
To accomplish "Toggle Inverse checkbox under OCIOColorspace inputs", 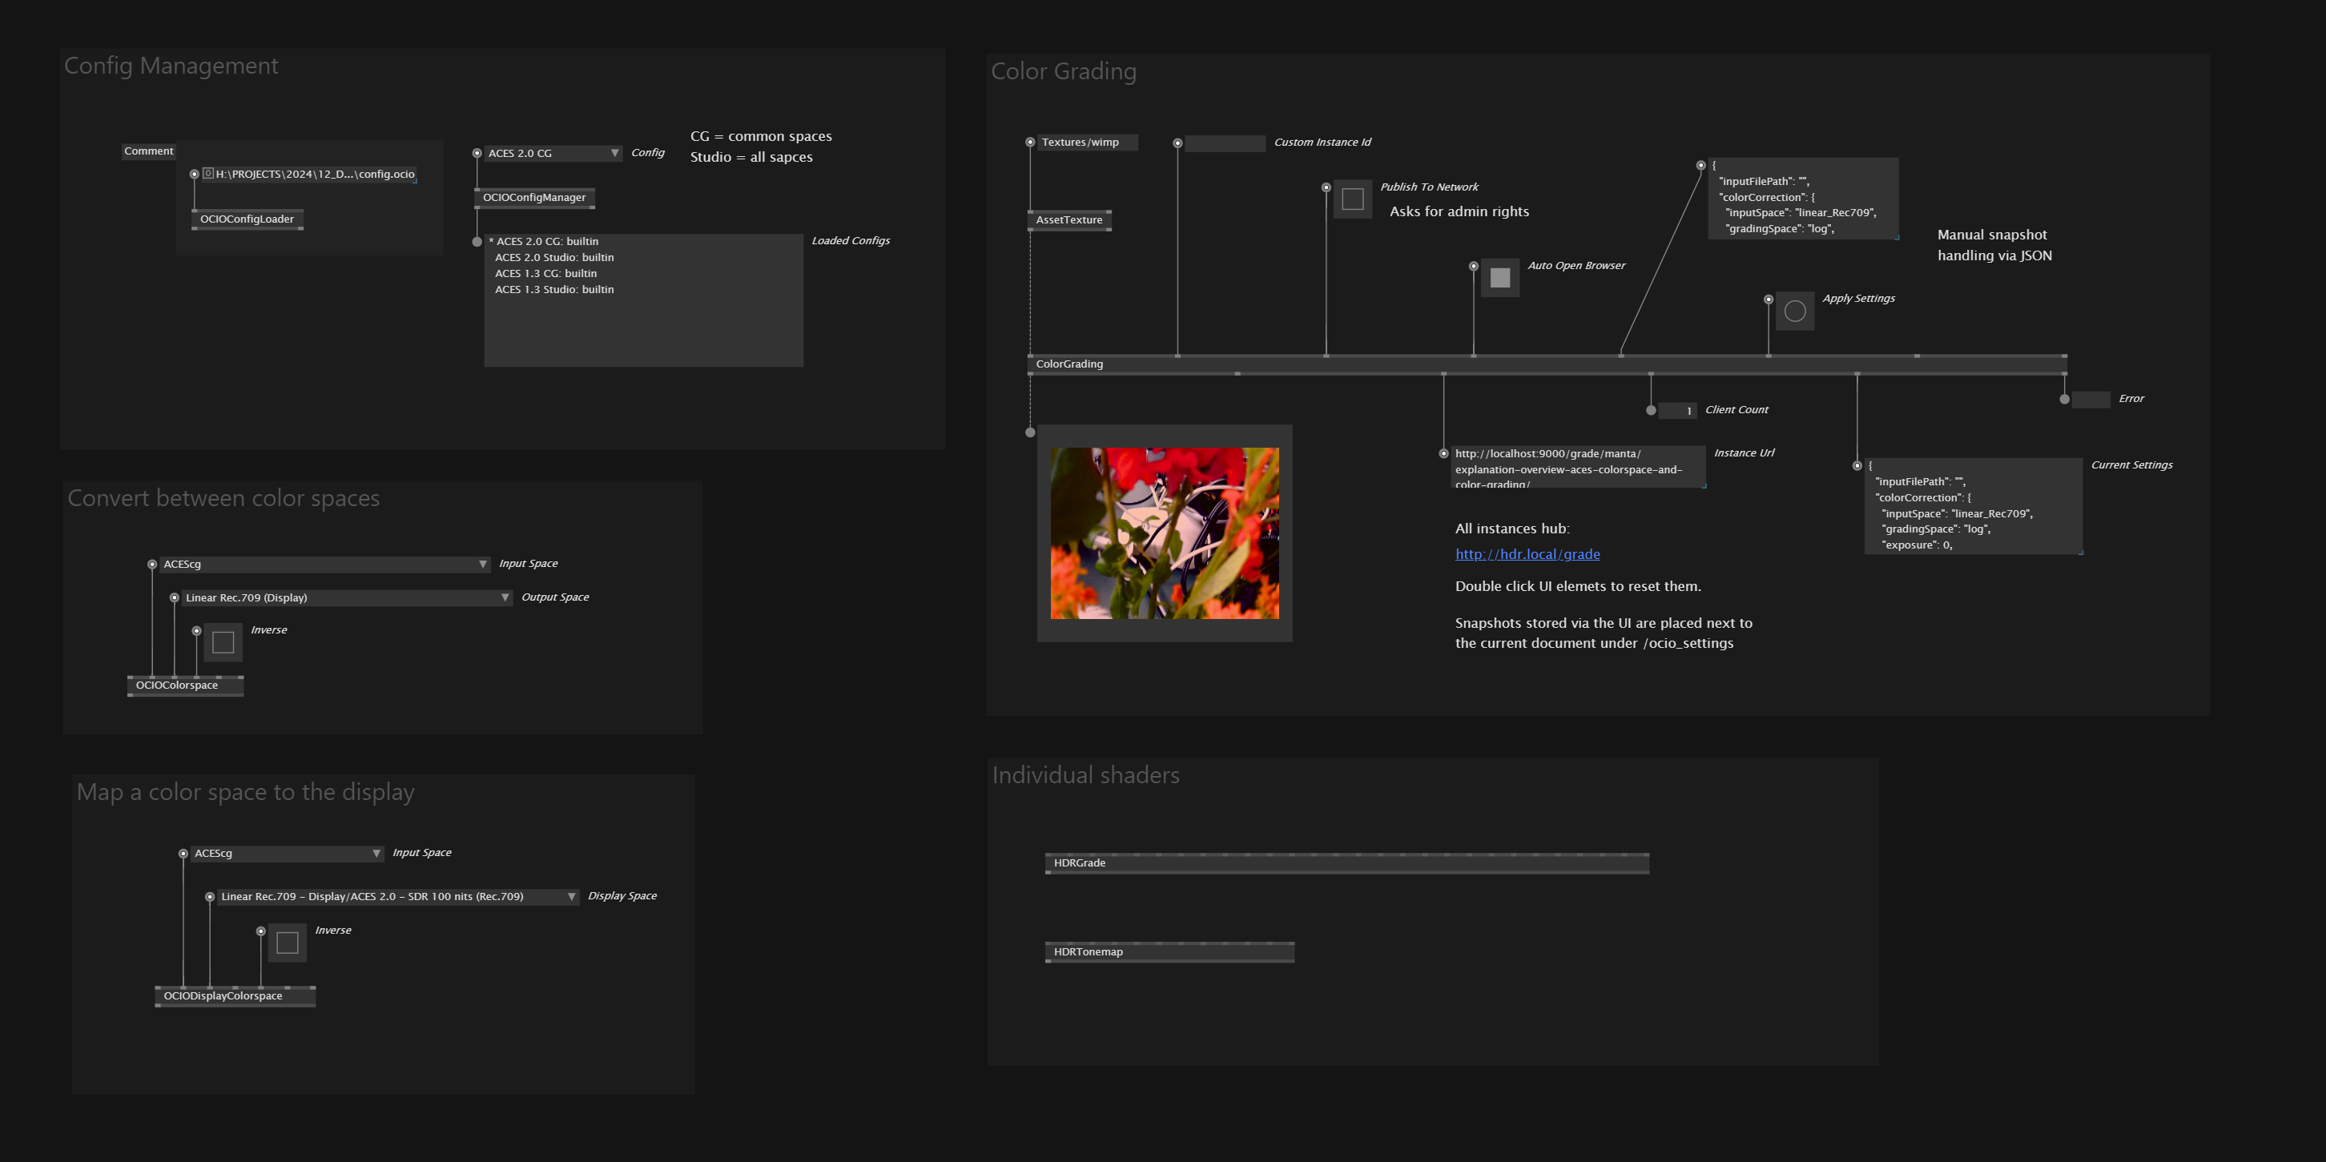I will pyautogui.click(x=223, y=643).
